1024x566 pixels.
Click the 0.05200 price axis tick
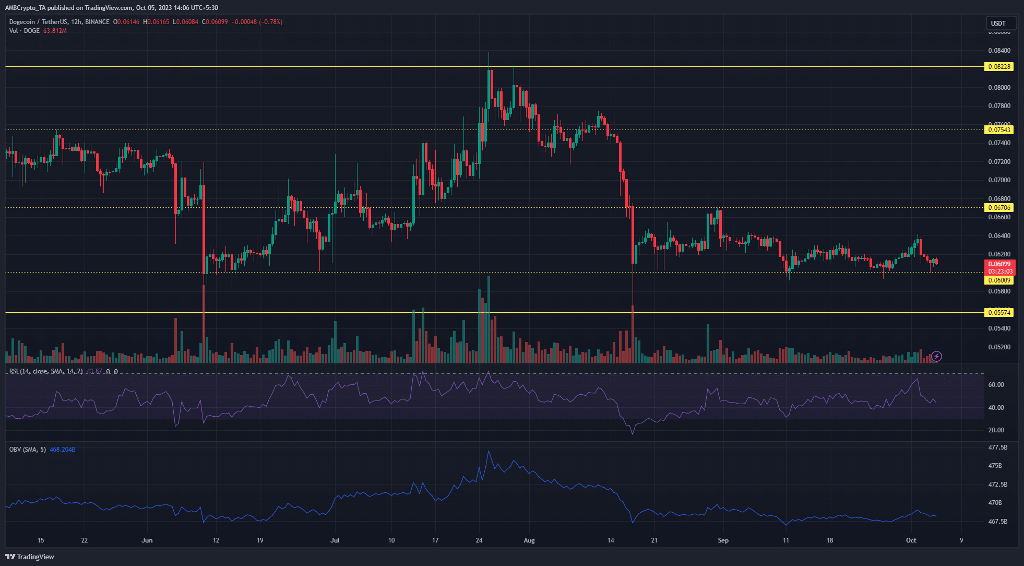point(999,347)
